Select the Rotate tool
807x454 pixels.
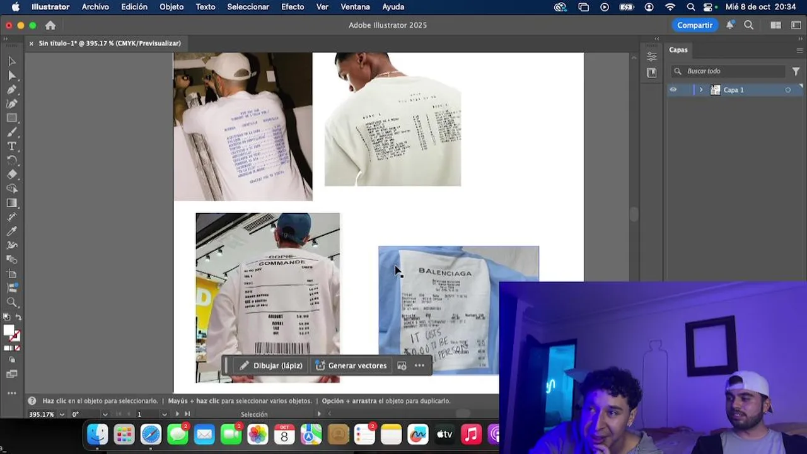(11, 160)
